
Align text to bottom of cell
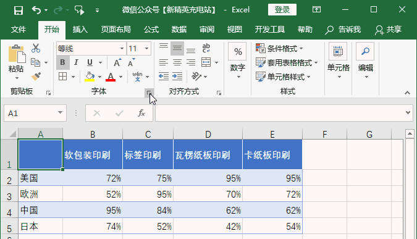(x=191, y=49)
